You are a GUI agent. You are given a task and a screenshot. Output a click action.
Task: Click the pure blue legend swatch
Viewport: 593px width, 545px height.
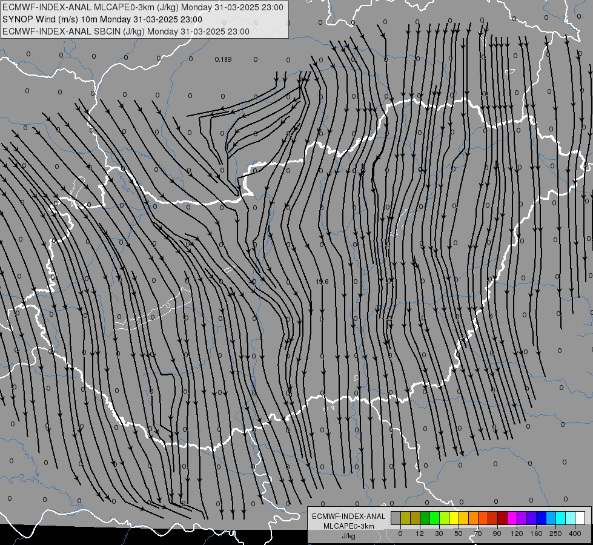541,518
